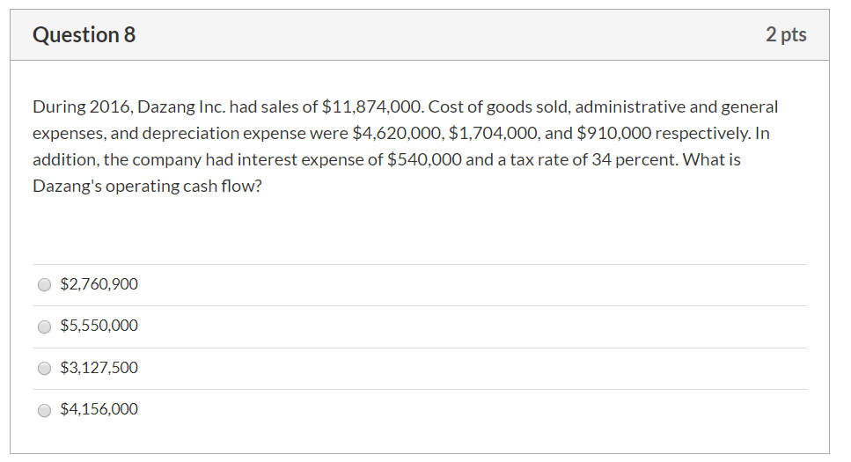Click the $1,704,000 expense figure
Image resolution: width=851 pixels, height=462 pixels.
click(492, 134)
